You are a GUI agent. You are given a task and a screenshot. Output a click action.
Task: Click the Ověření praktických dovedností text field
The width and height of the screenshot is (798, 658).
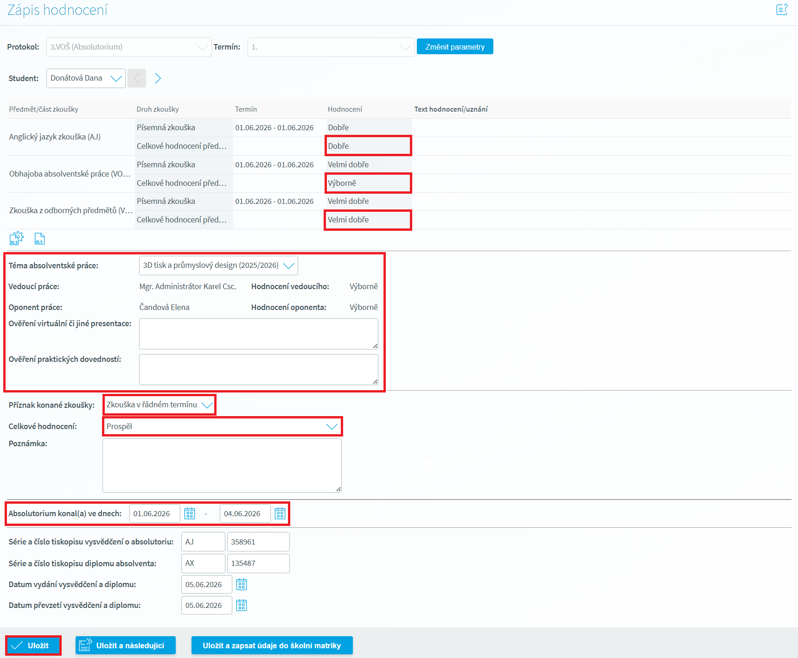tap(258, 369)
